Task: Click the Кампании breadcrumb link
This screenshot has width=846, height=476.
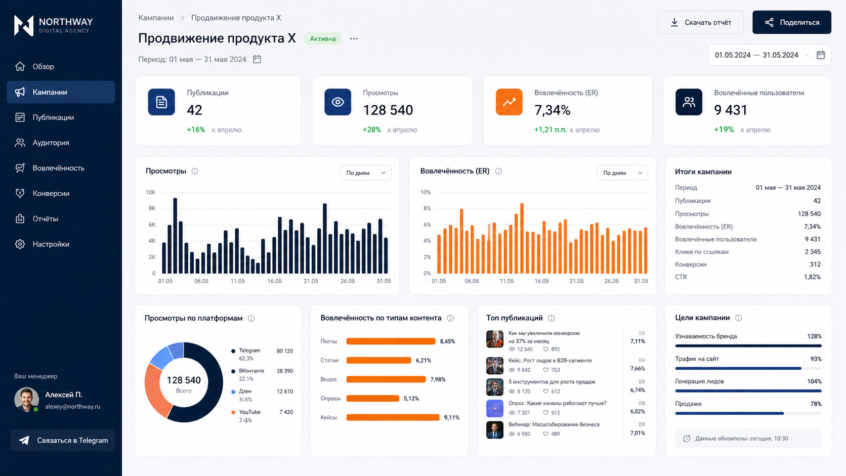Action: (x=156, y=18)
